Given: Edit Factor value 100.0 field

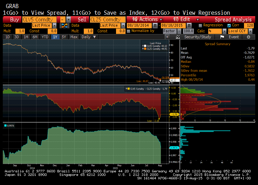Looking at the screenshot, I should [188, 31].
